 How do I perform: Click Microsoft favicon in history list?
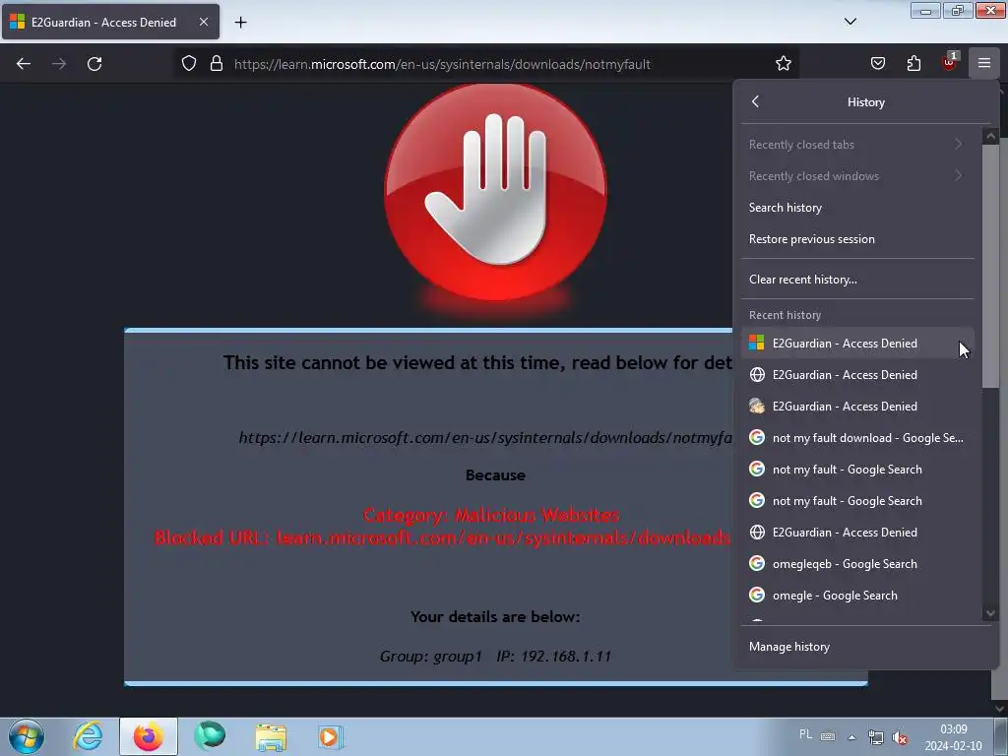point(757,343)
